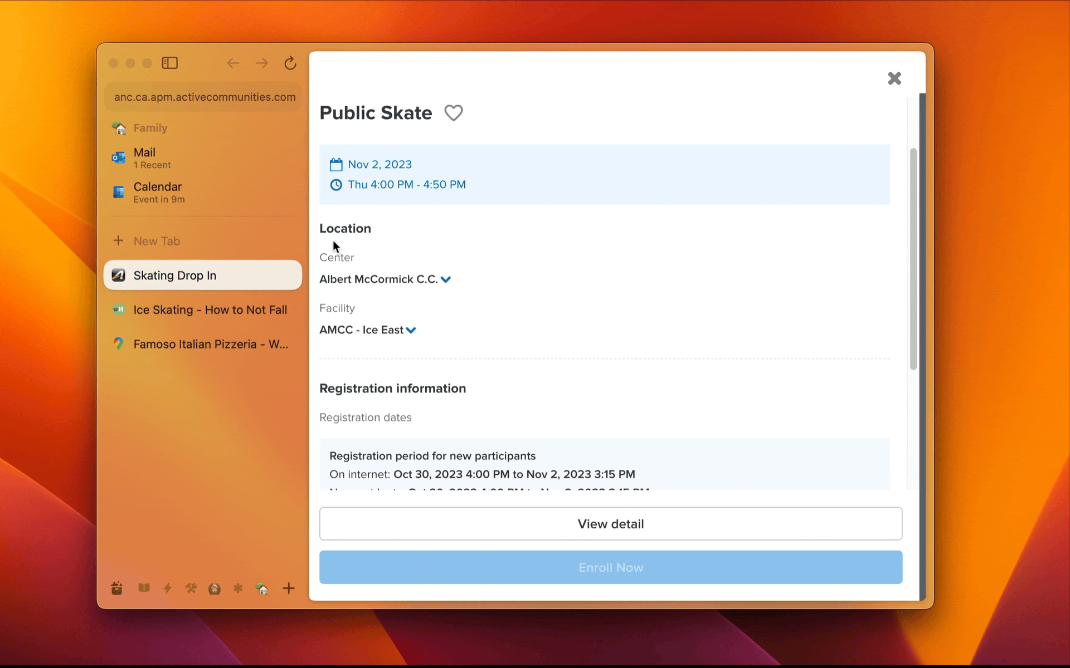Viewport: 1070px width, 668px height.
Task: Click the Calendar app icon in sidebar
Action: coord(118,191)
